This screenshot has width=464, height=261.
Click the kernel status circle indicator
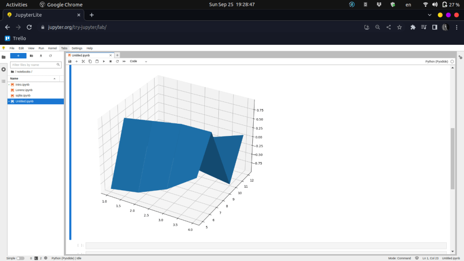[452, 62]
